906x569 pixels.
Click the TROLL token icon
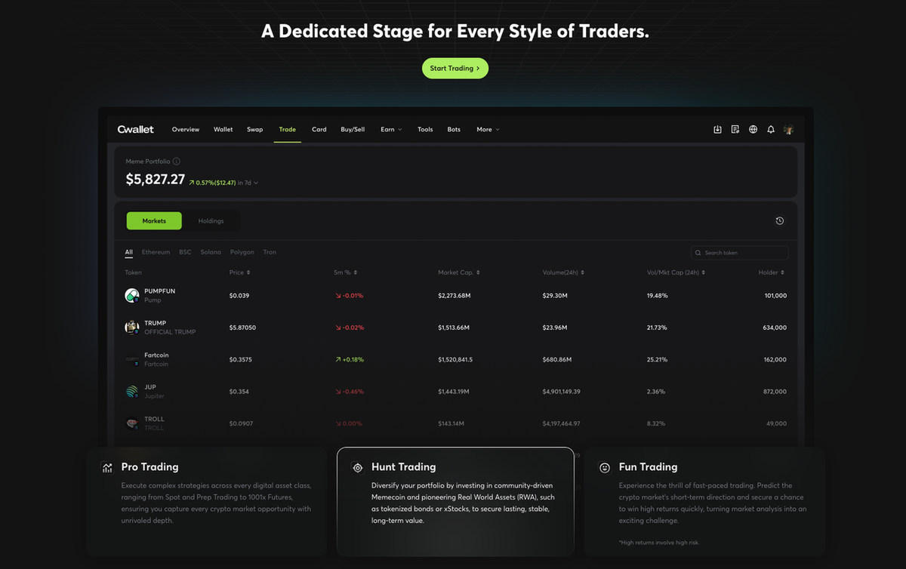[132, 424]
